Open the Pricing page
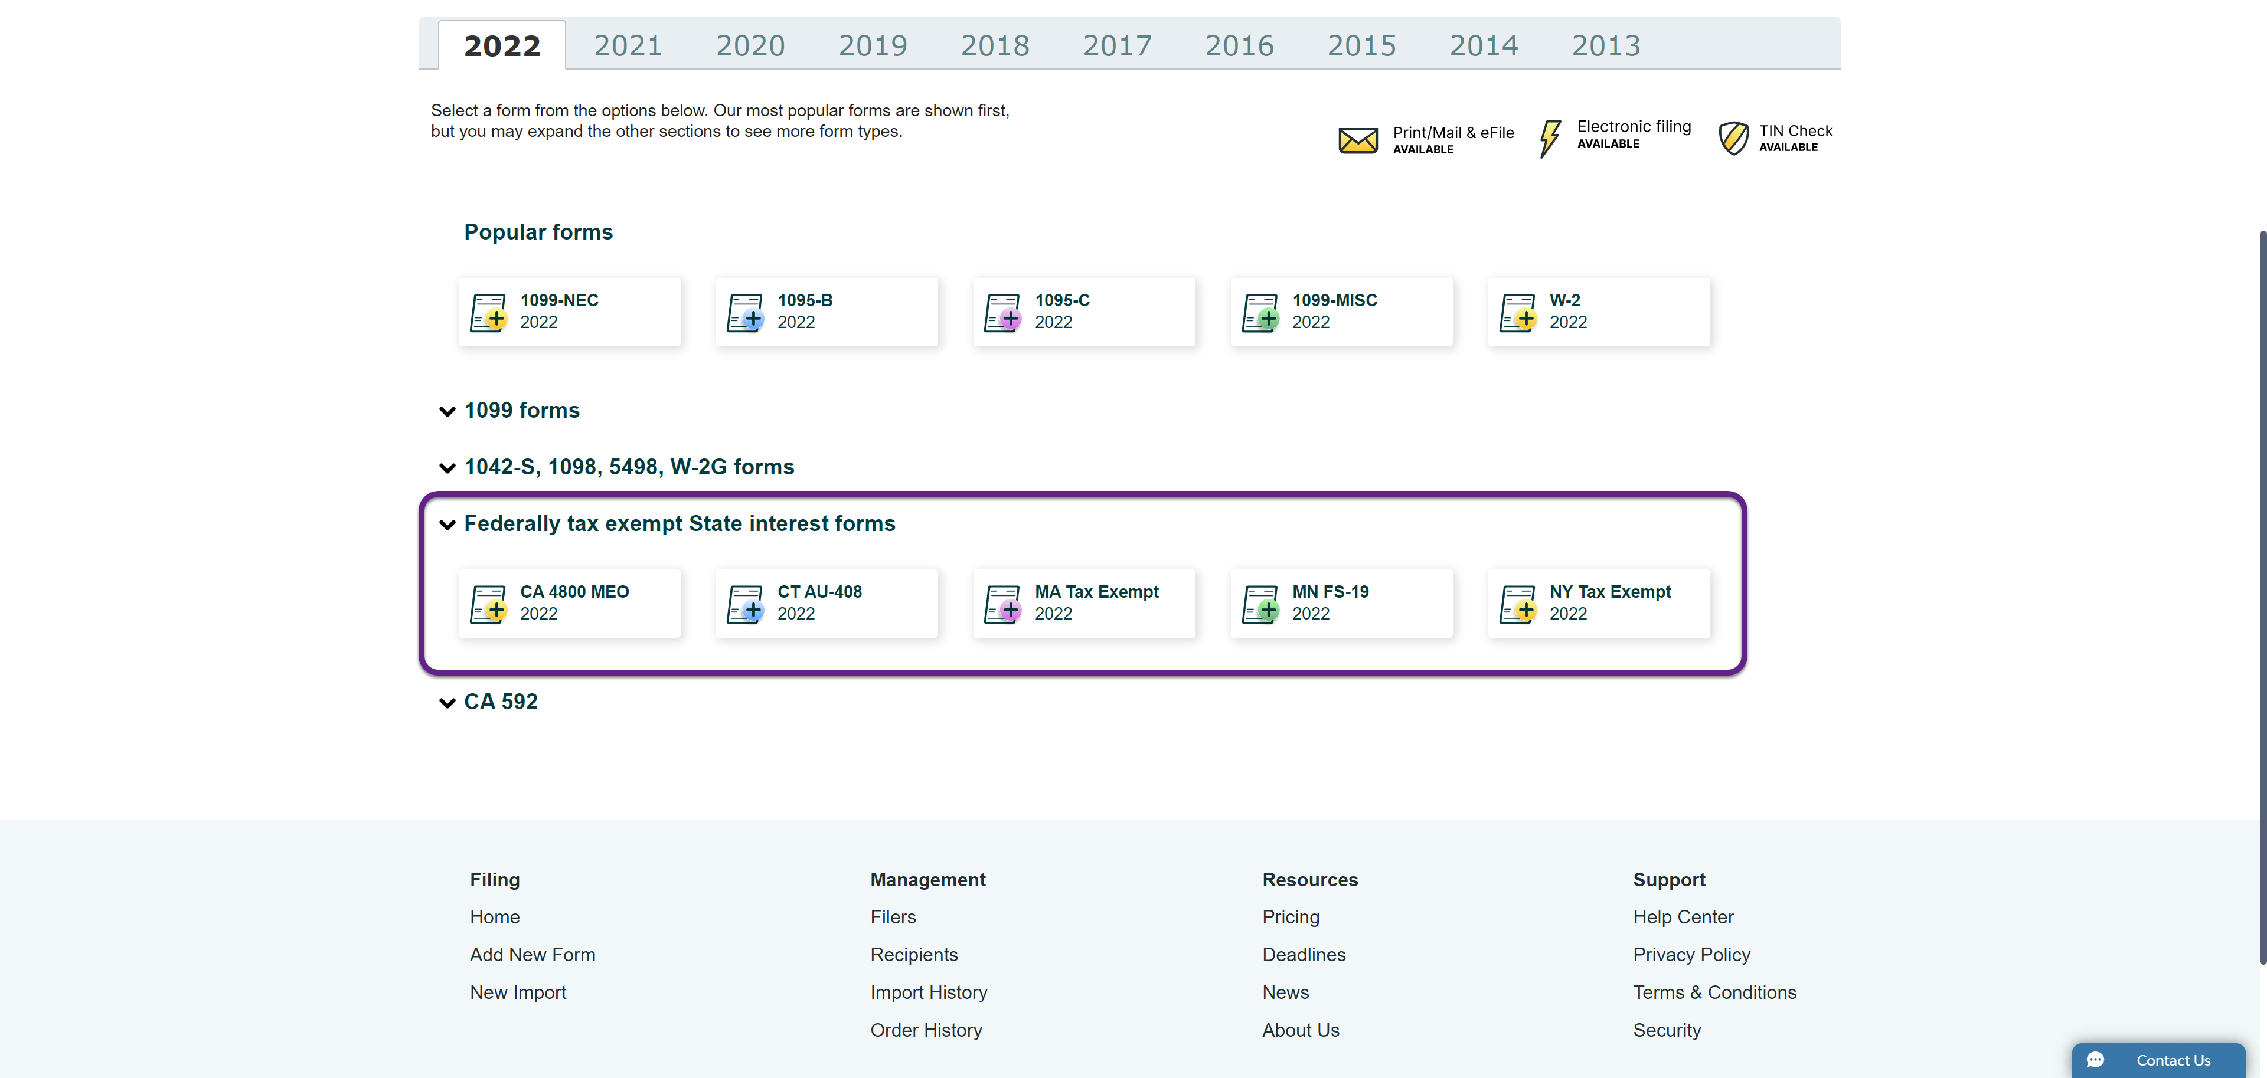This screenshot has height=1078, width=2267. [x=1290, y=917]
